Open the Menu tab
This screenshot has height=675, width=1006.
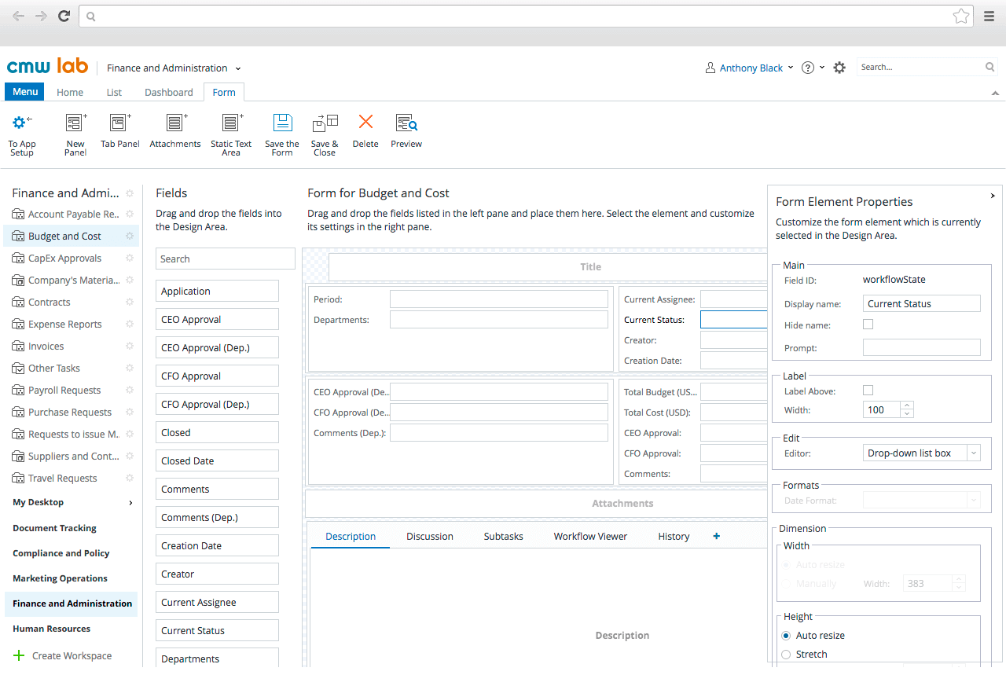pyautogui.click(x=25, y=92)
